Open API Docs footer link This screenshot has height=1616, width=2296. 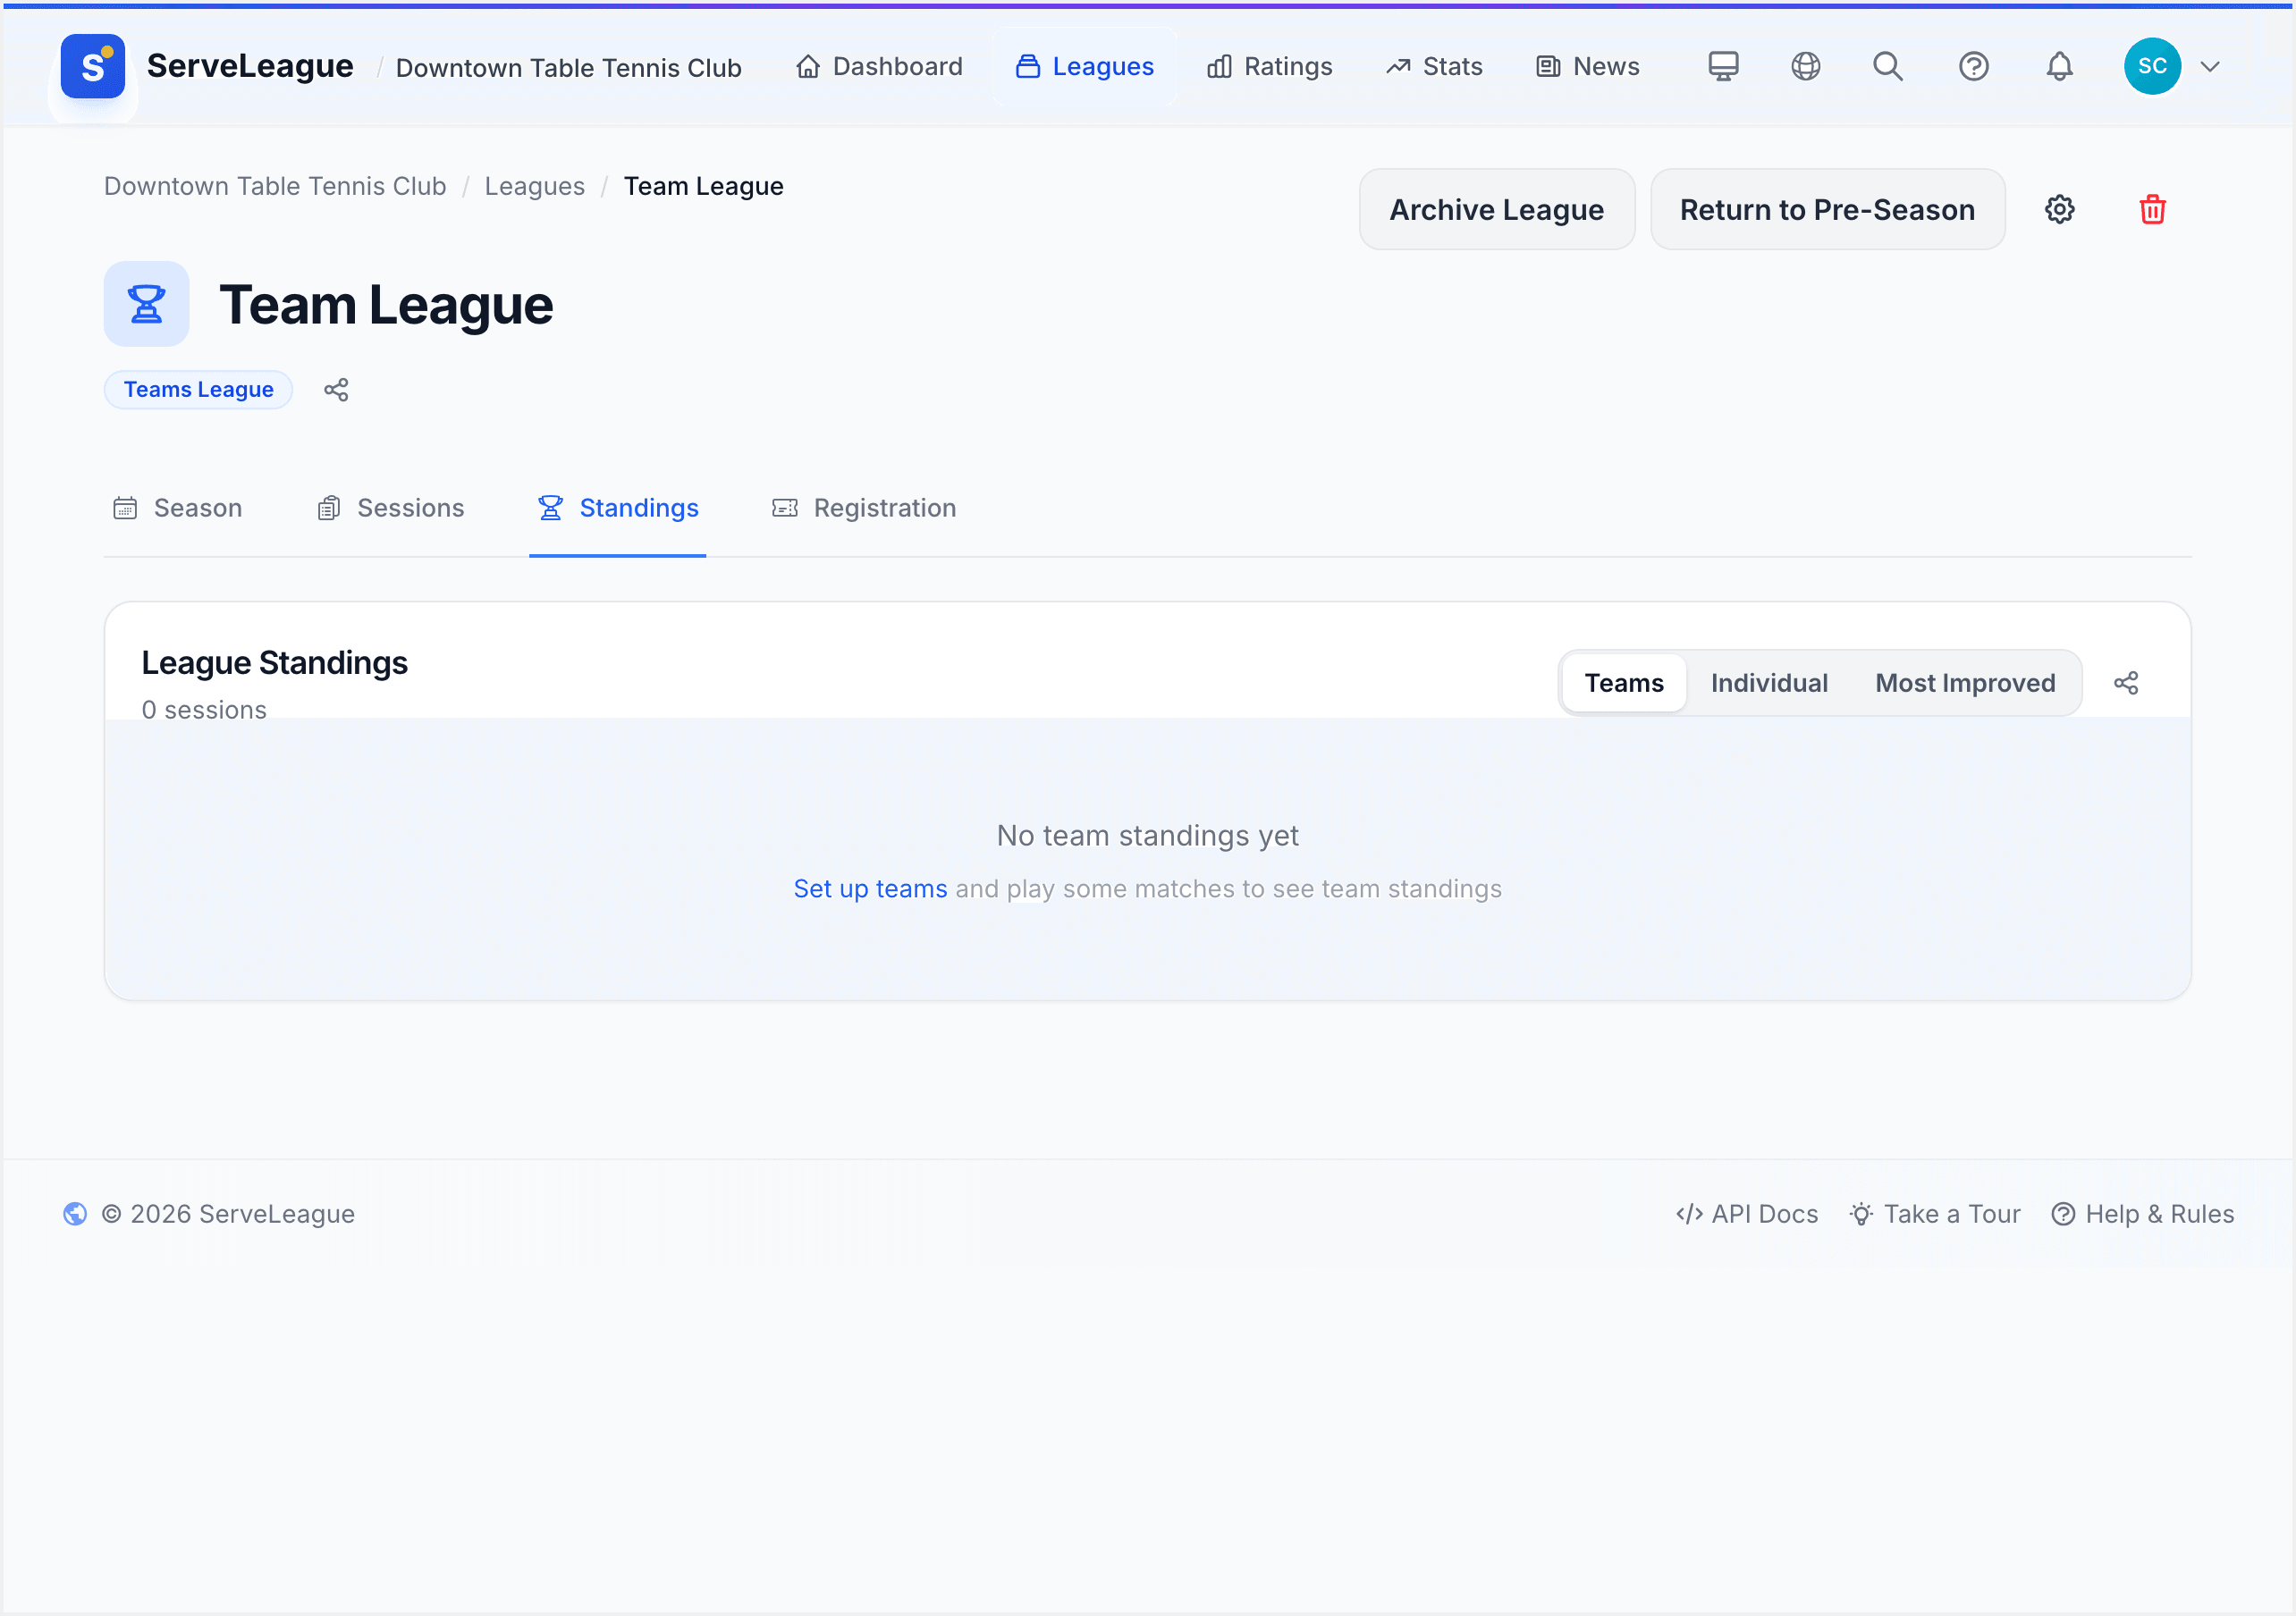tap(1747, 1214)
